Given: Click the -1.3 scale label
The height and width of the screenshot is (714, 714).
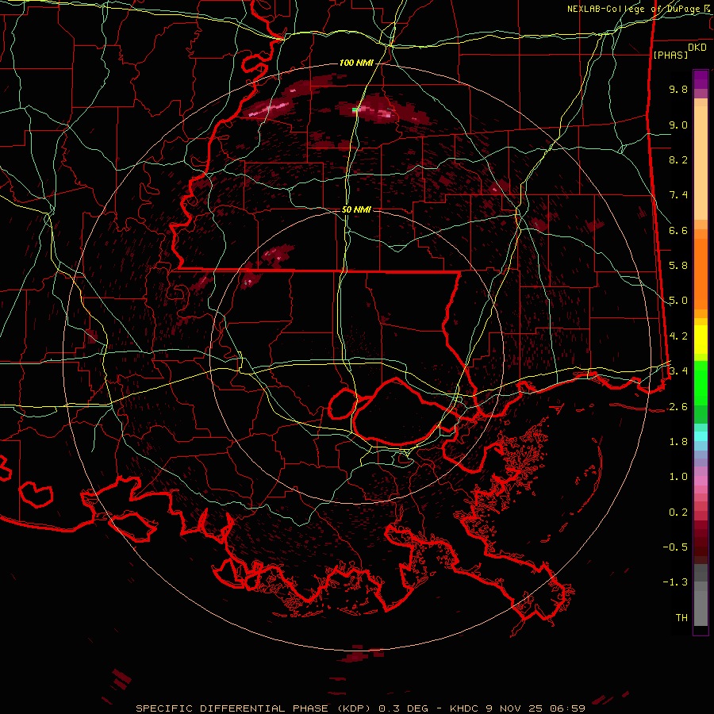Looking at the screenshot, I should (675, 582).
